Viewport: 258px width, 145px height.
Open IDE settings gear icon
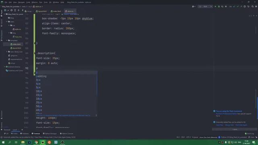[x=256, y=6]
